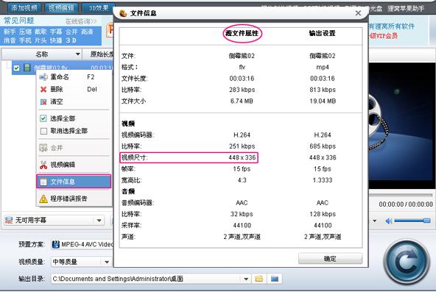
Task: Click the scissors icon beside 视频编辑
Action: click(x=43, y=165)
